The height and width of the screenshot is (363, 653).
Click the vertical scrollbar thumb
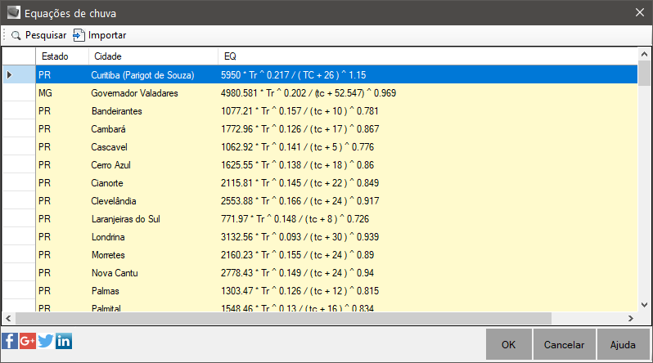644,73
